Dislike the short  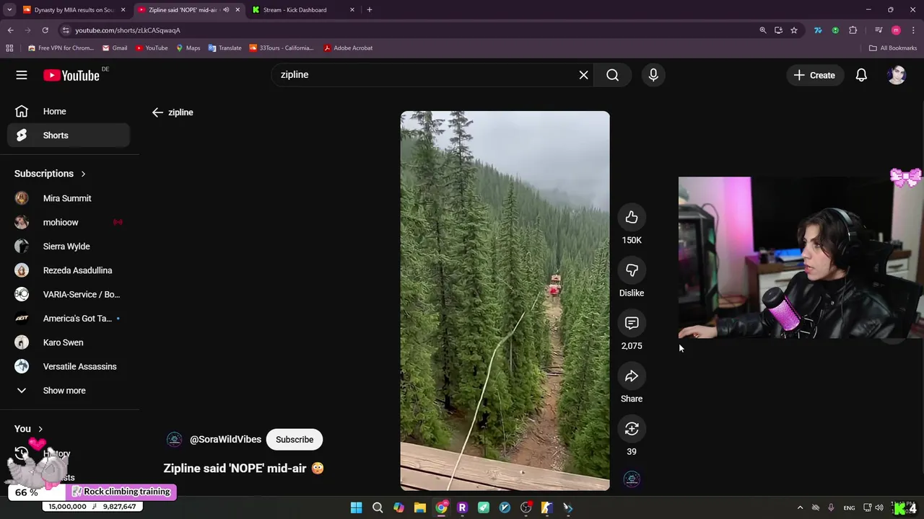coord(632,270)
